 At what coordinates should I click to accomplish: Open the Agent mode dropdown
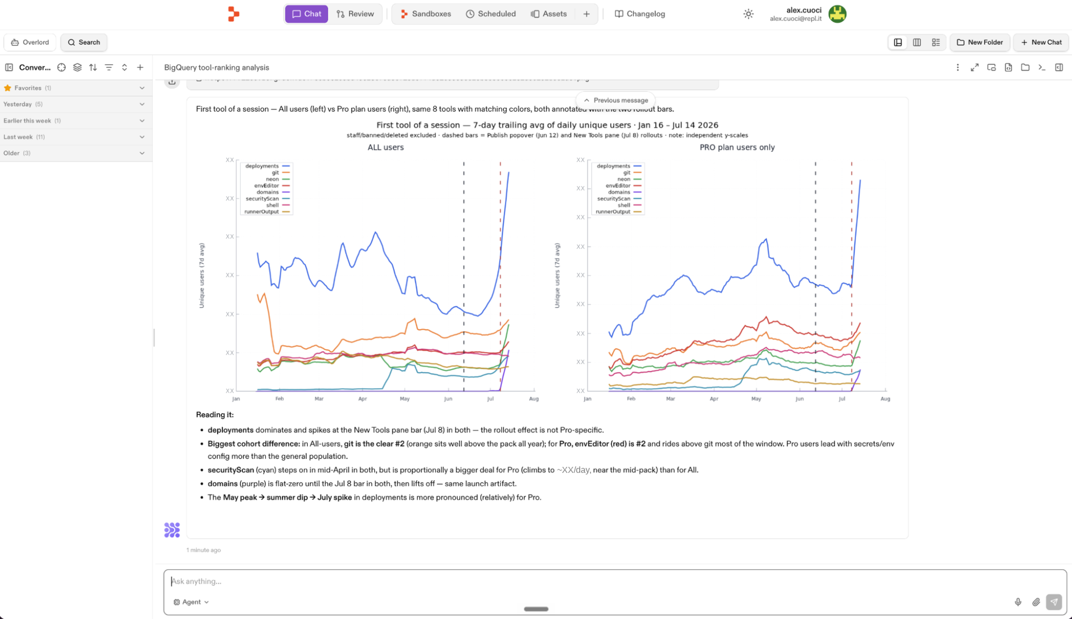tap(191, 602)
